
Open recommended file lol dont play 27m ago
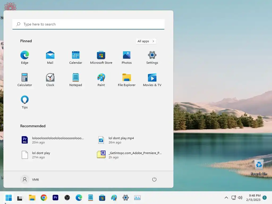point(36,155)
